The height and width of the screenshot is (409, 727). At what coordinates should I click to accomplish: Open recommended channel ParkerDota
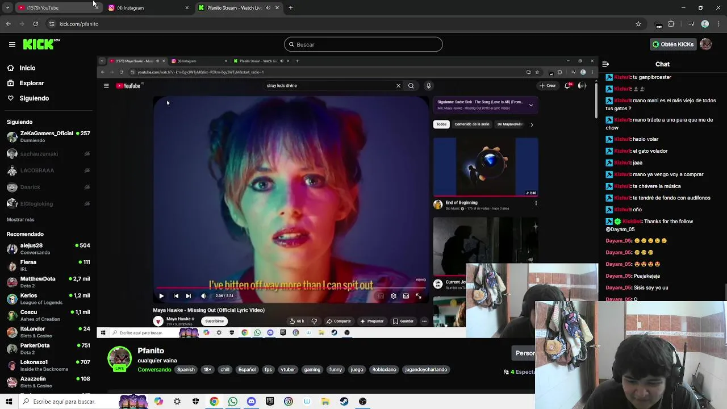48,349
